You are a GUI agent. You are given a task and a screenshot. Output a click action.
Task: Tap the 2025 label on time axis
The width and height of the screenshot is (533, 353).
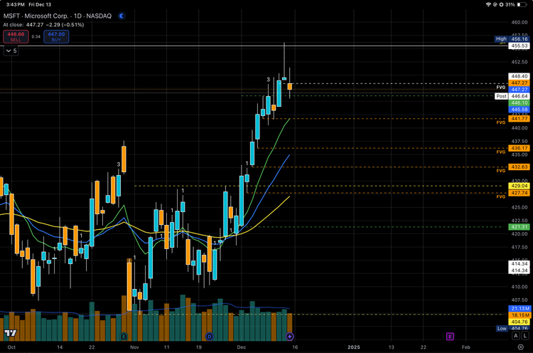click(354, 347)
